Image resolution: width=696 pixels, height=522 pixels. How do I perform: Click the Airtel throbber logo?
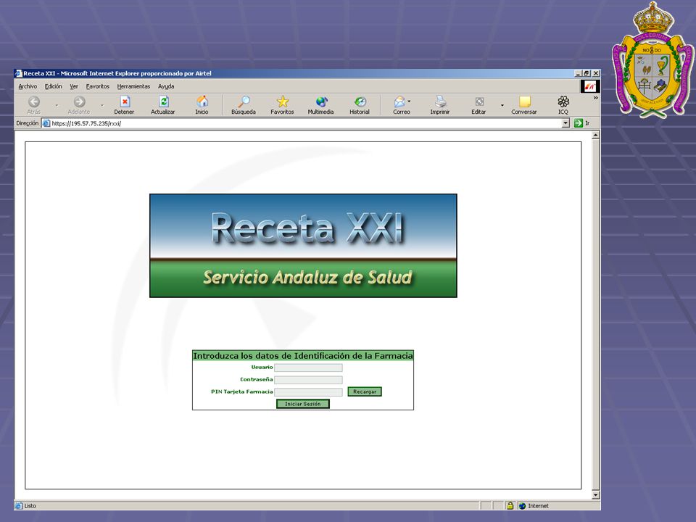click(x=590, y=86)
